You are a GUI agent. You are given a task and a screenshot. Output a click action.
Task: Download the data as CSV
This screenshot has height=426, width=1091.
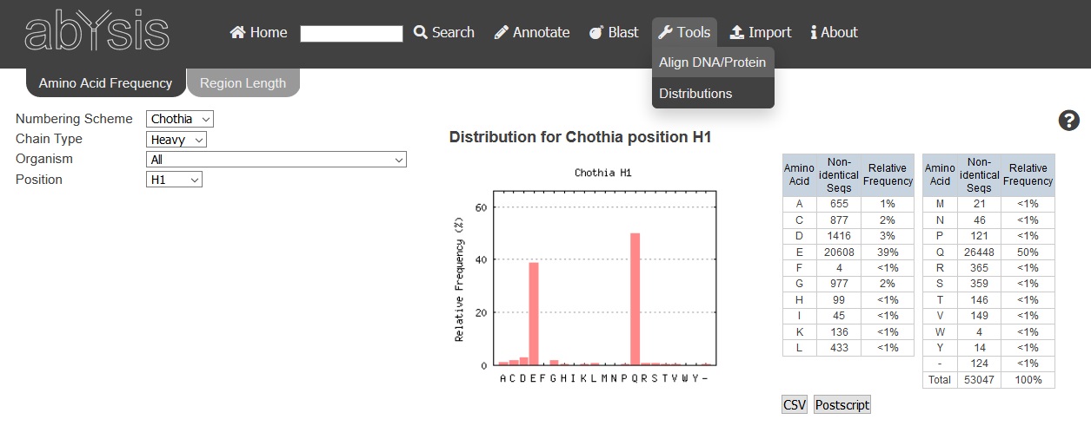click(x=795, y=405)
